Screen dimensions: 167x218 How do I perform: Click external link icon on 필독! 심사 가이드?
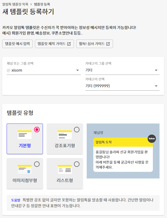108,44
